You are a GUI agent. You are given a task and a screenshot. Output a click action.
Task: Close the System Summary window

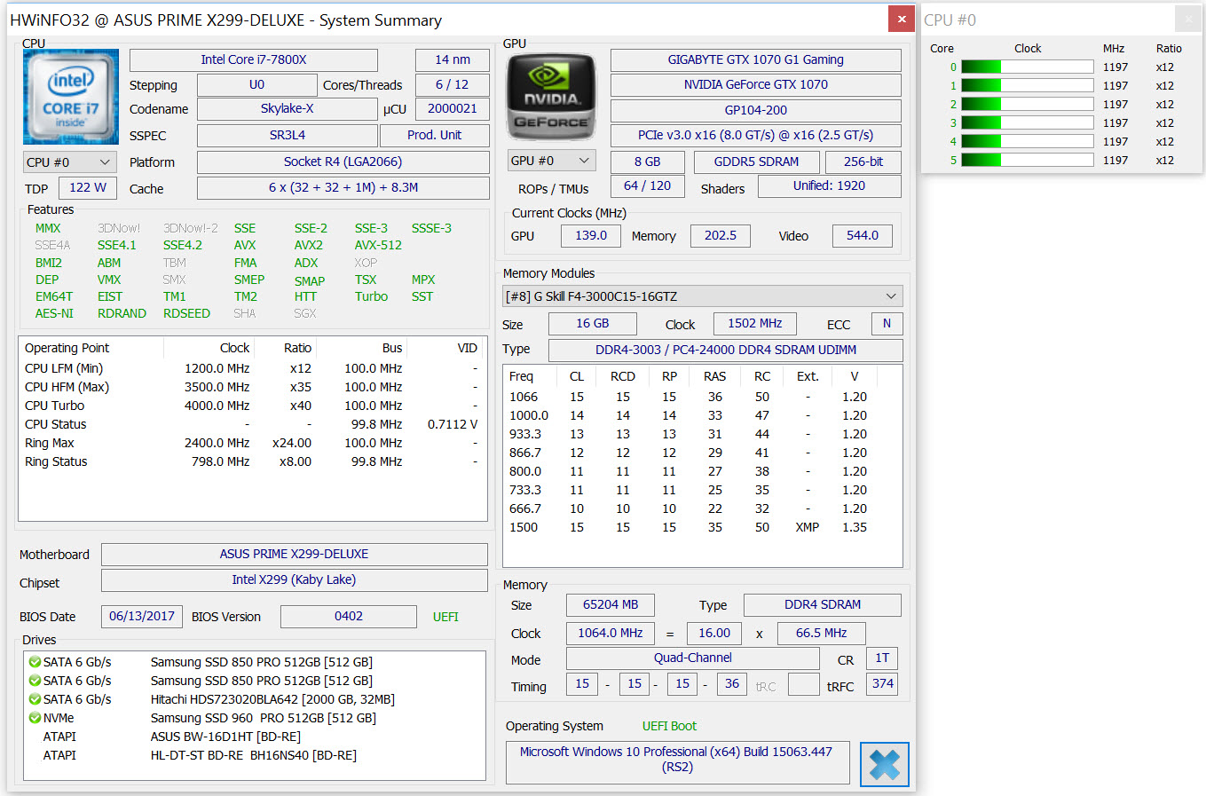click(x=902, y=19)
